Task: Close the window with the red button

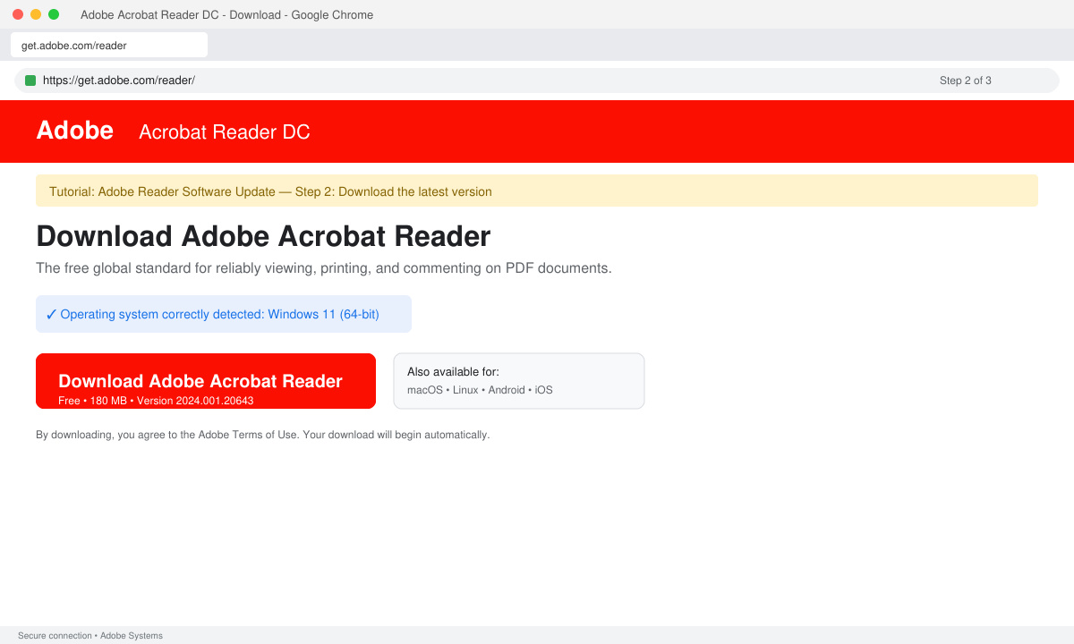Action: coord(18,14)
